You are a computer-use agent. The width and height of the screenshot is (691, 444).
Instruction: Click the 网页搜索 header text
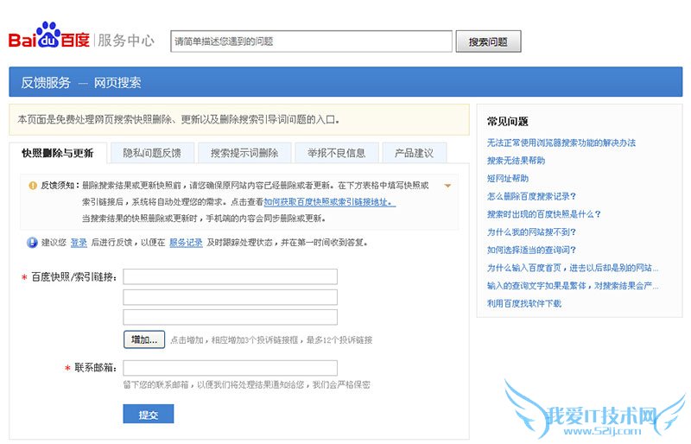tap(117, 82)
